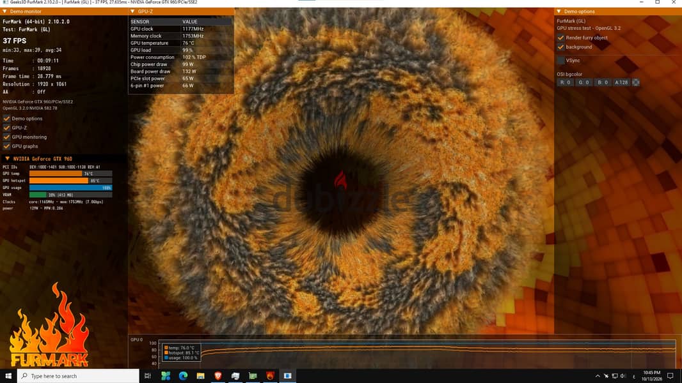682x383 pixels.
Task: Enable the VSync checkbox
Action: (560, 60)
